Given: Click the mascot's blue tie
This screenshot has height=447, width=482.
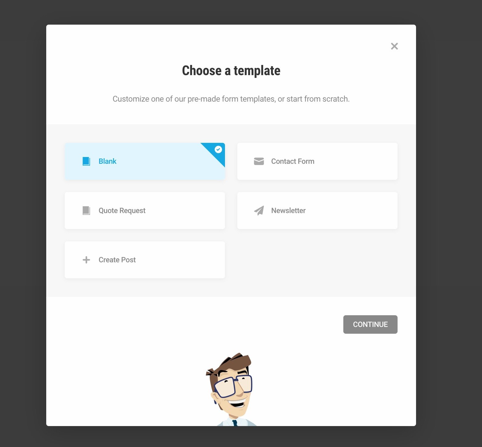Looking at the screenshot, I should tap(235, 423).
